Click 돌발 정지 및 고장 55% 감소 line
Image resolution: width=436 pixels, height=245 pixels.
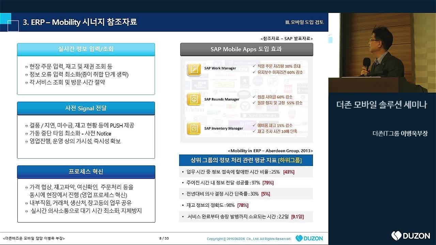tap(277, 103)
